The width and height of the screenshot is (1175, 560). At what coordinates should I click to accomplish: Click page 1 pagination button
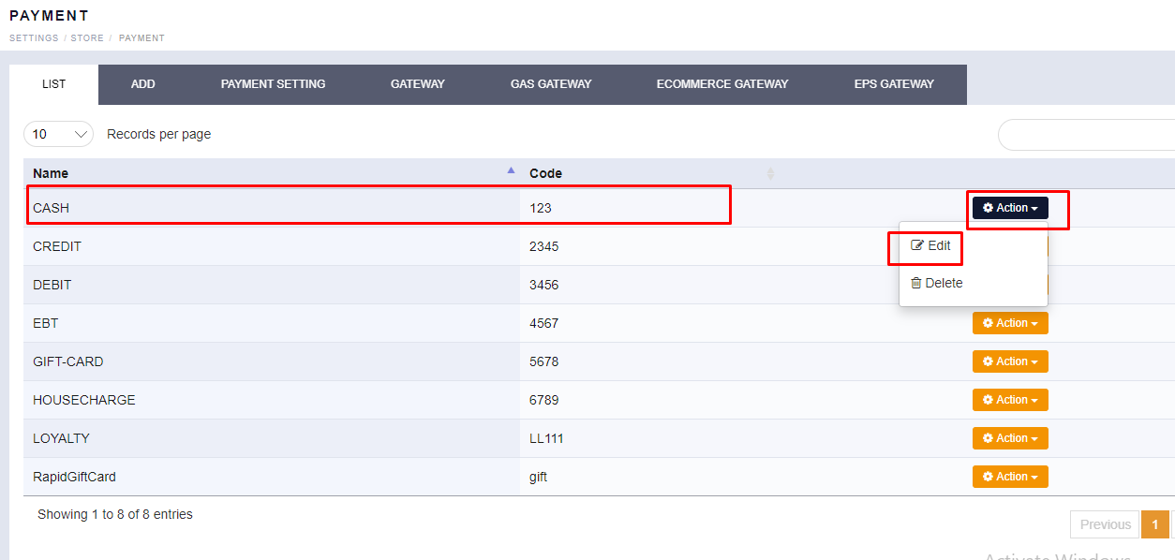1154,524
